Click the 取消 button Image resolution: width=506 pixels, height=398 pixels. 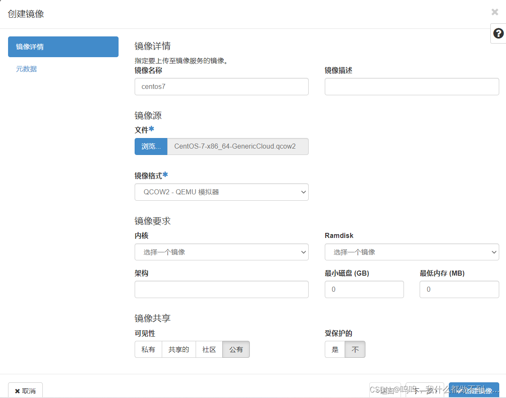[25, 391]
